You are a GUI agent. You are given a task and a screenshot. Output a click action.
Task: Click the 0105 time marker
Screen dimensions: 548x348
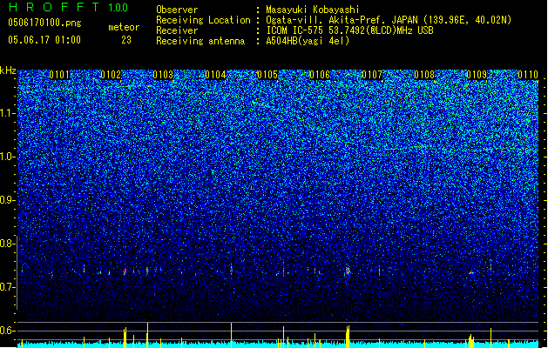click(267, 75)
